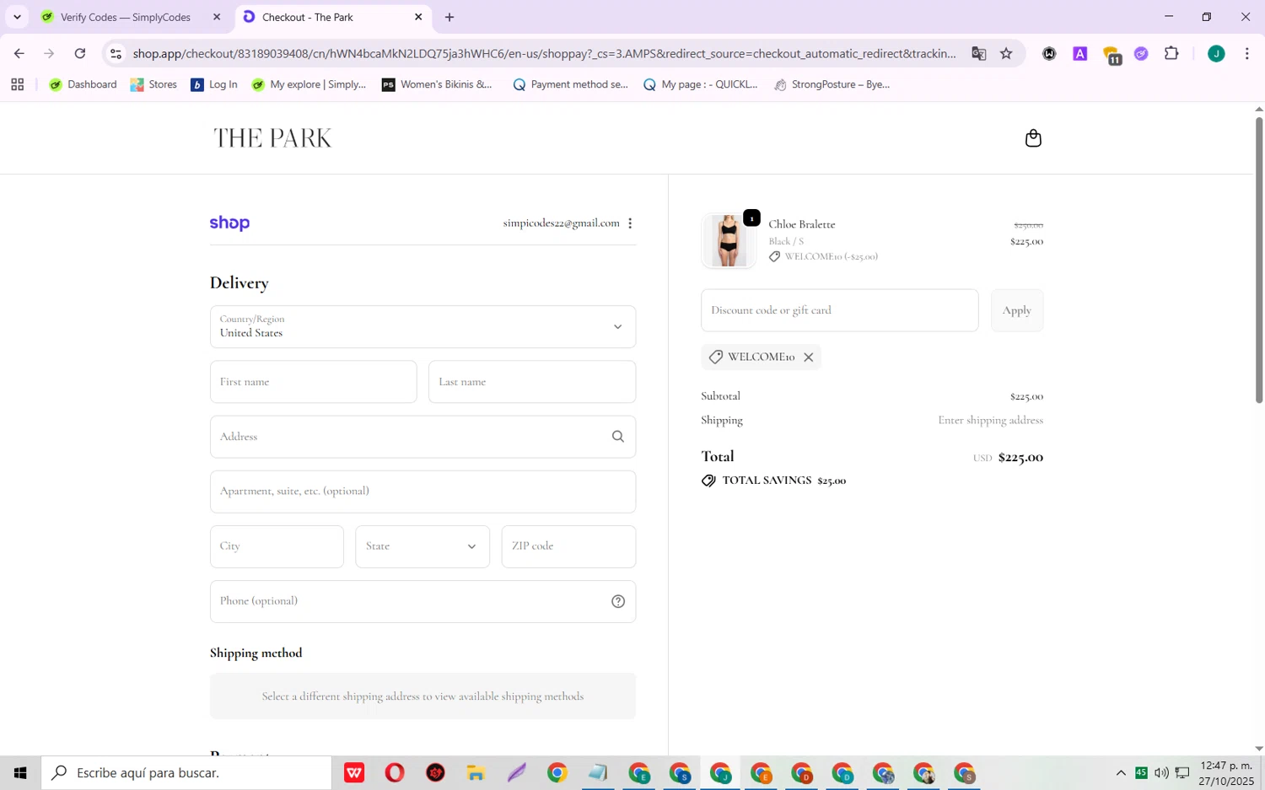The image size is (1265, 790).
Task: Open the Windows Start menu
Action: (20, 772)
